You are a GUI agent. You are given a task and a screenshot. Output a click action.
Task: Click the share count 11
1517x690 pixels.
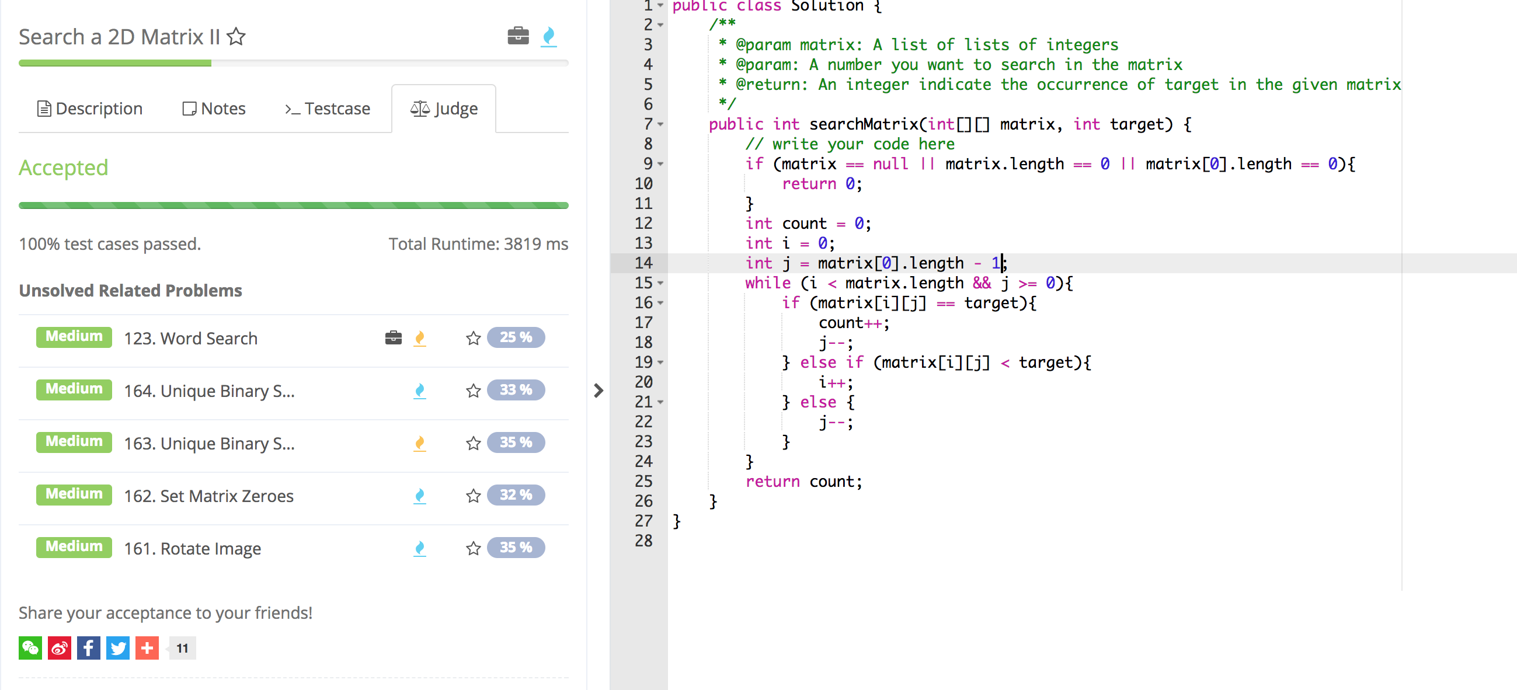pyautogui.click(x=182, y=647)
